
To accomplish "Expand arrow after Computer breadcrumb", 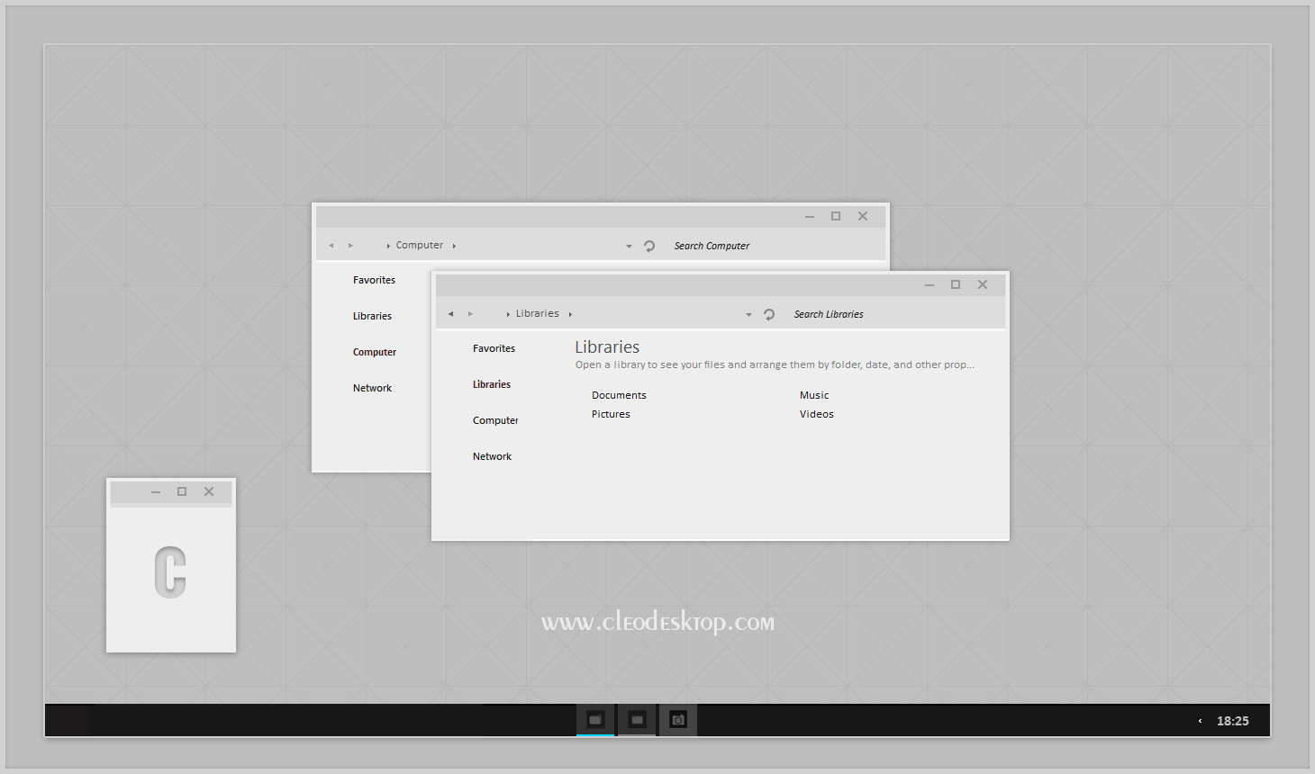I will 454,246.
